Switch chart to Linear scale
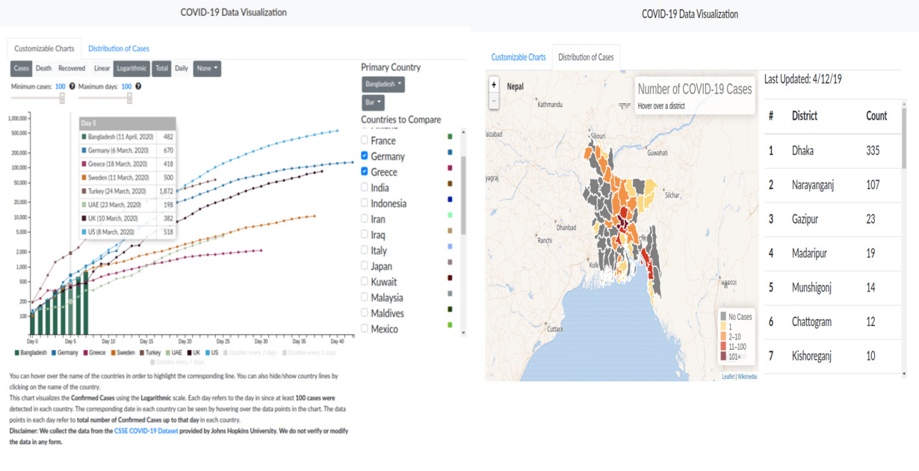 coord(101,68)
